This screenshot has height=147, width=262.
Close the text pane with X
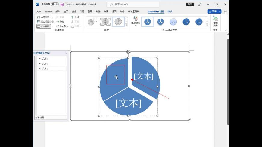[67, 53]
